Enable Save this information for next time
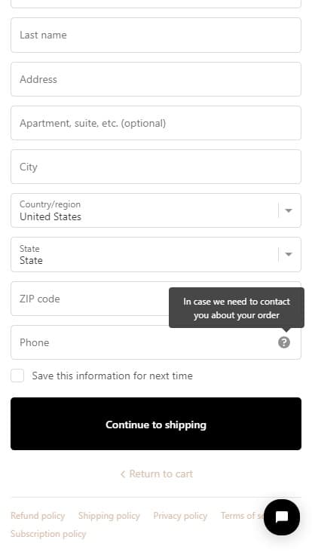312x555 pixels. 17,376
